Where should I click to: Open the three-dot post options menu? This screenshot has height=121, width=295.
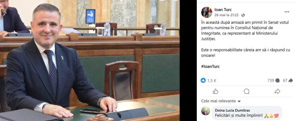click(x=287, y=12)
